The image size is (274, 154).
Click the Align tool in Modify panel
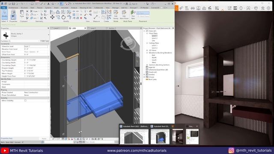pos(52,12)
